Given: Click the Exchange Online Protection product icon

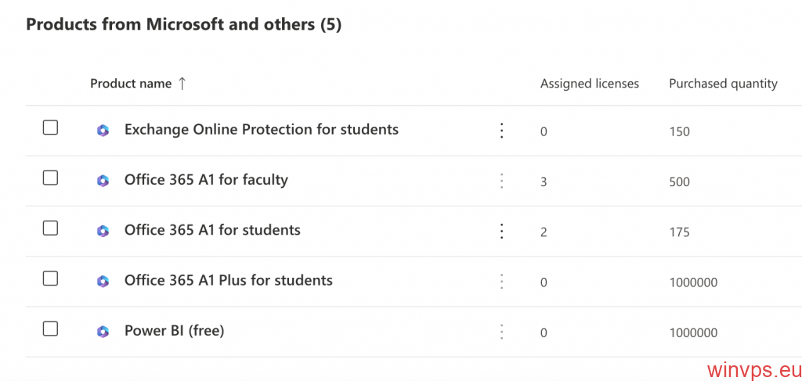Looking at the screenshot, I should click(103, 131).
